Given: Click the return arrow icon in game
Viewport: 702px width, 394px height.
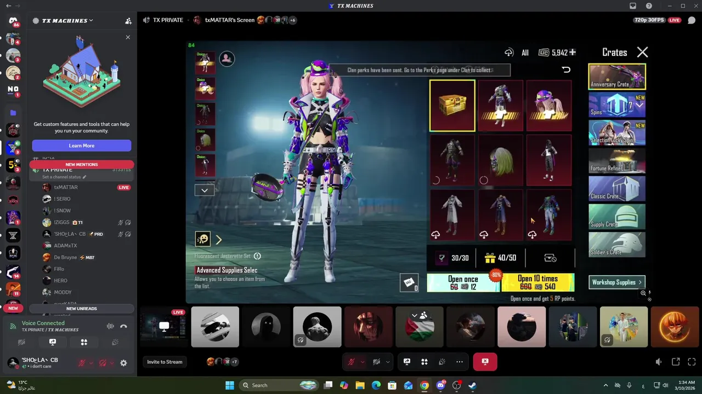Looking at the screenshot, I should point(566,69).
